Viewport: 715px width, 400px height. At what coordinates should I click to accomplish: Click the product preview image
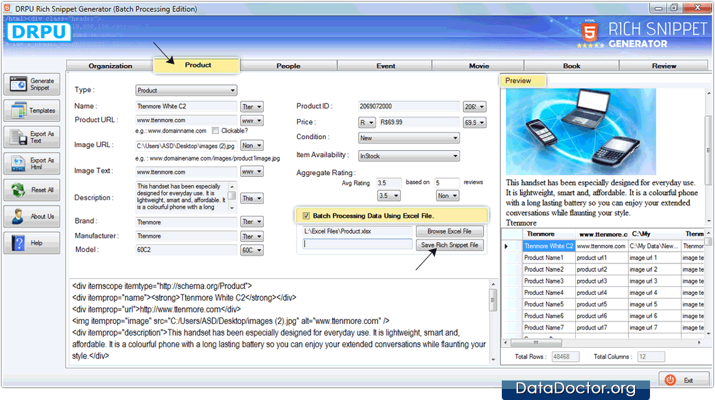pos(580,132)
